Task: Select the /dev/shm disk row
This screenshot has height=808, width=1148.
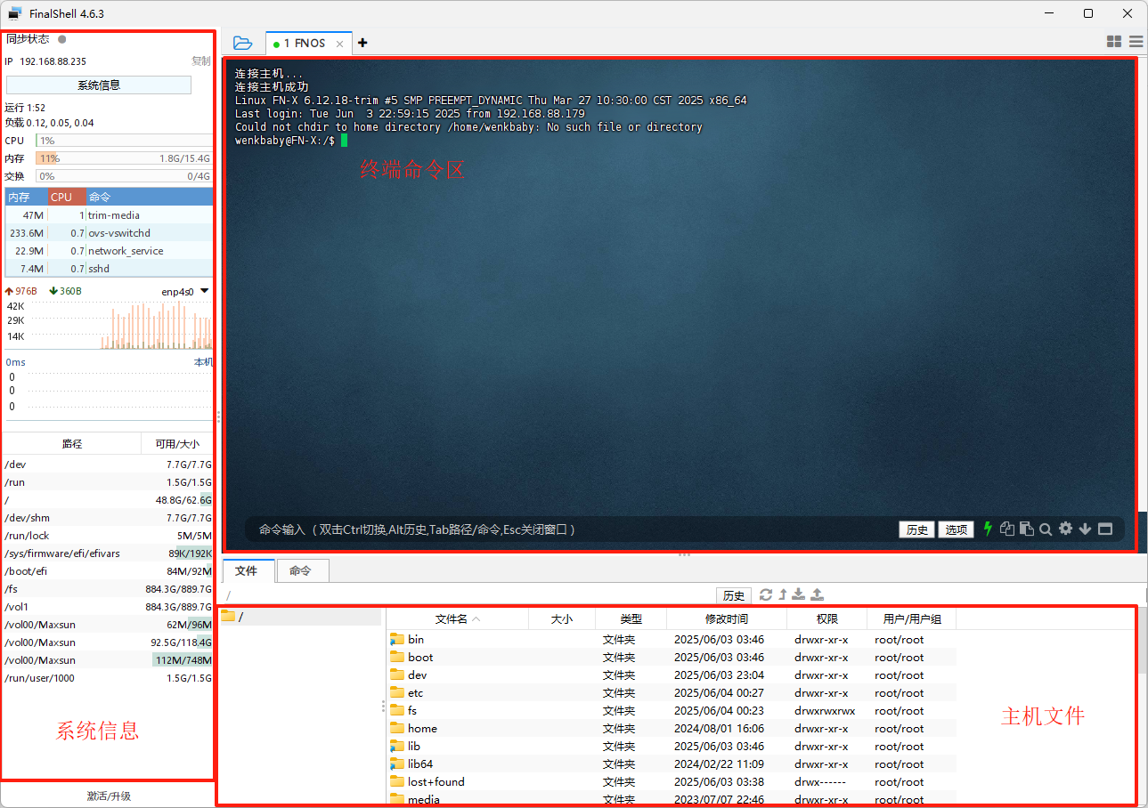Action: click(108, 518)
